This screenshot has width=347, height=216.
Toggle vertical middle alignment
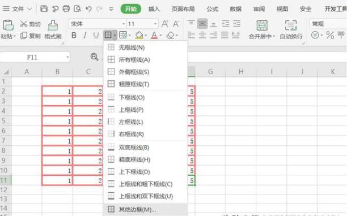202,23
